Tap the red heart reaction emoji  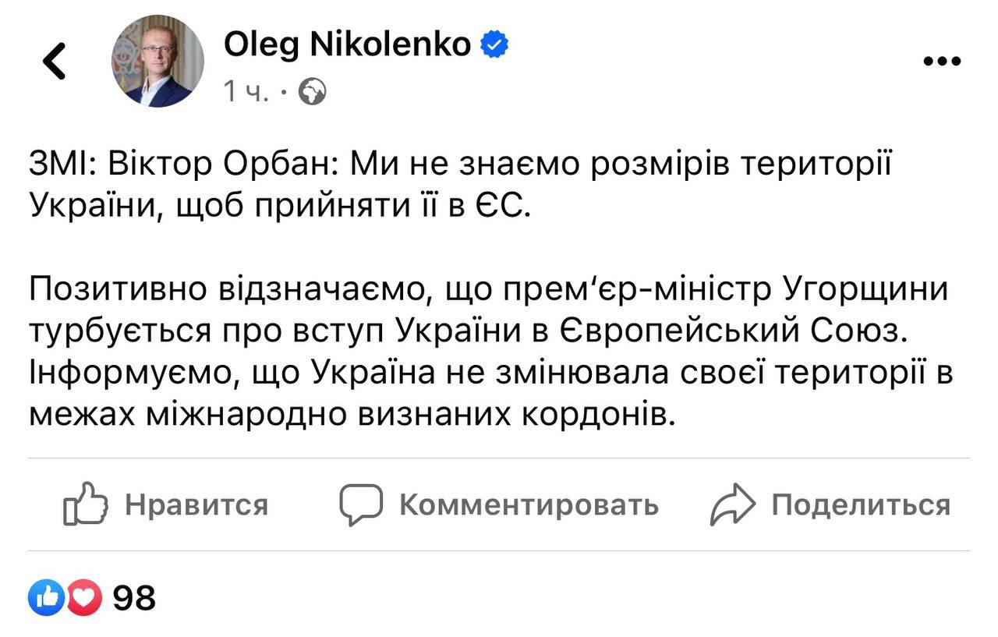tap(84, 599)
